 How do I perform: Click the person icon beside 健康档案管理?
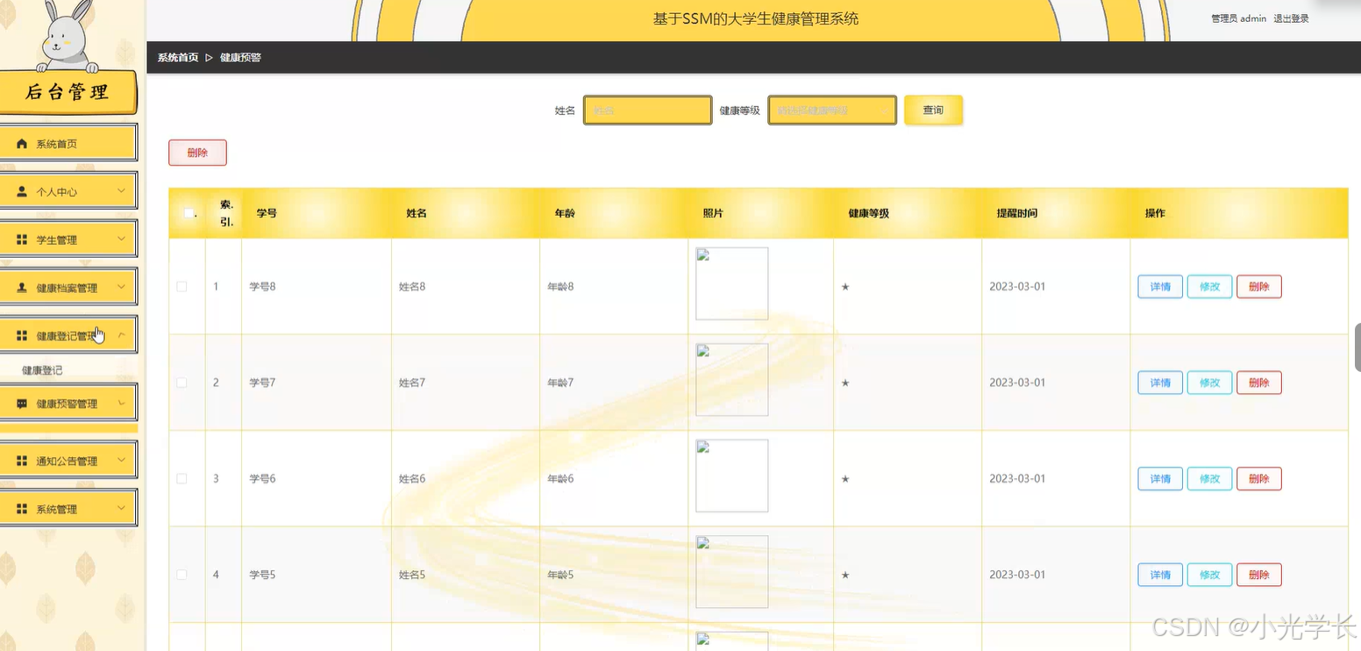pyautogui.click(x=22, y=288)
